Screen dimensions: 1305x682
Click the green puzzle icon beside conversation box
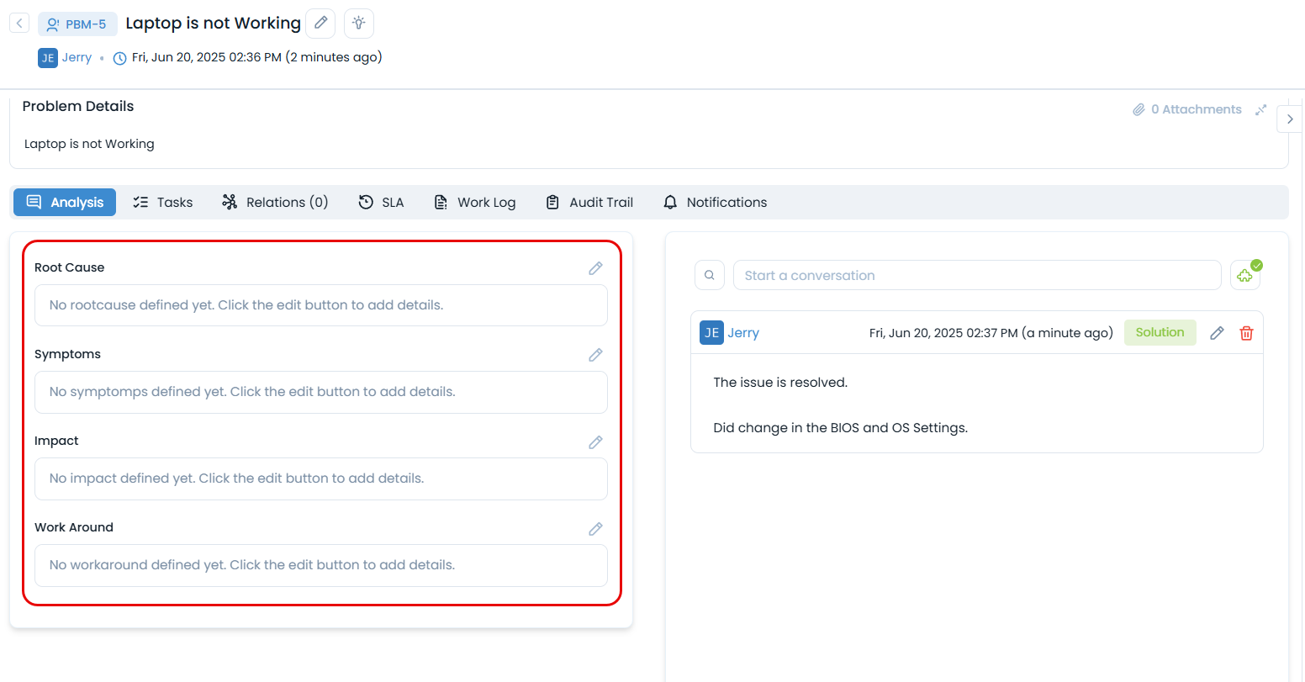tap(1244, 275)
